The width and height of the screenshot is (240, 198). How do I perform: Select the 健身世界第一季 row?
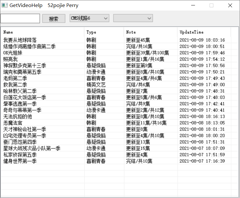[20, 161]
